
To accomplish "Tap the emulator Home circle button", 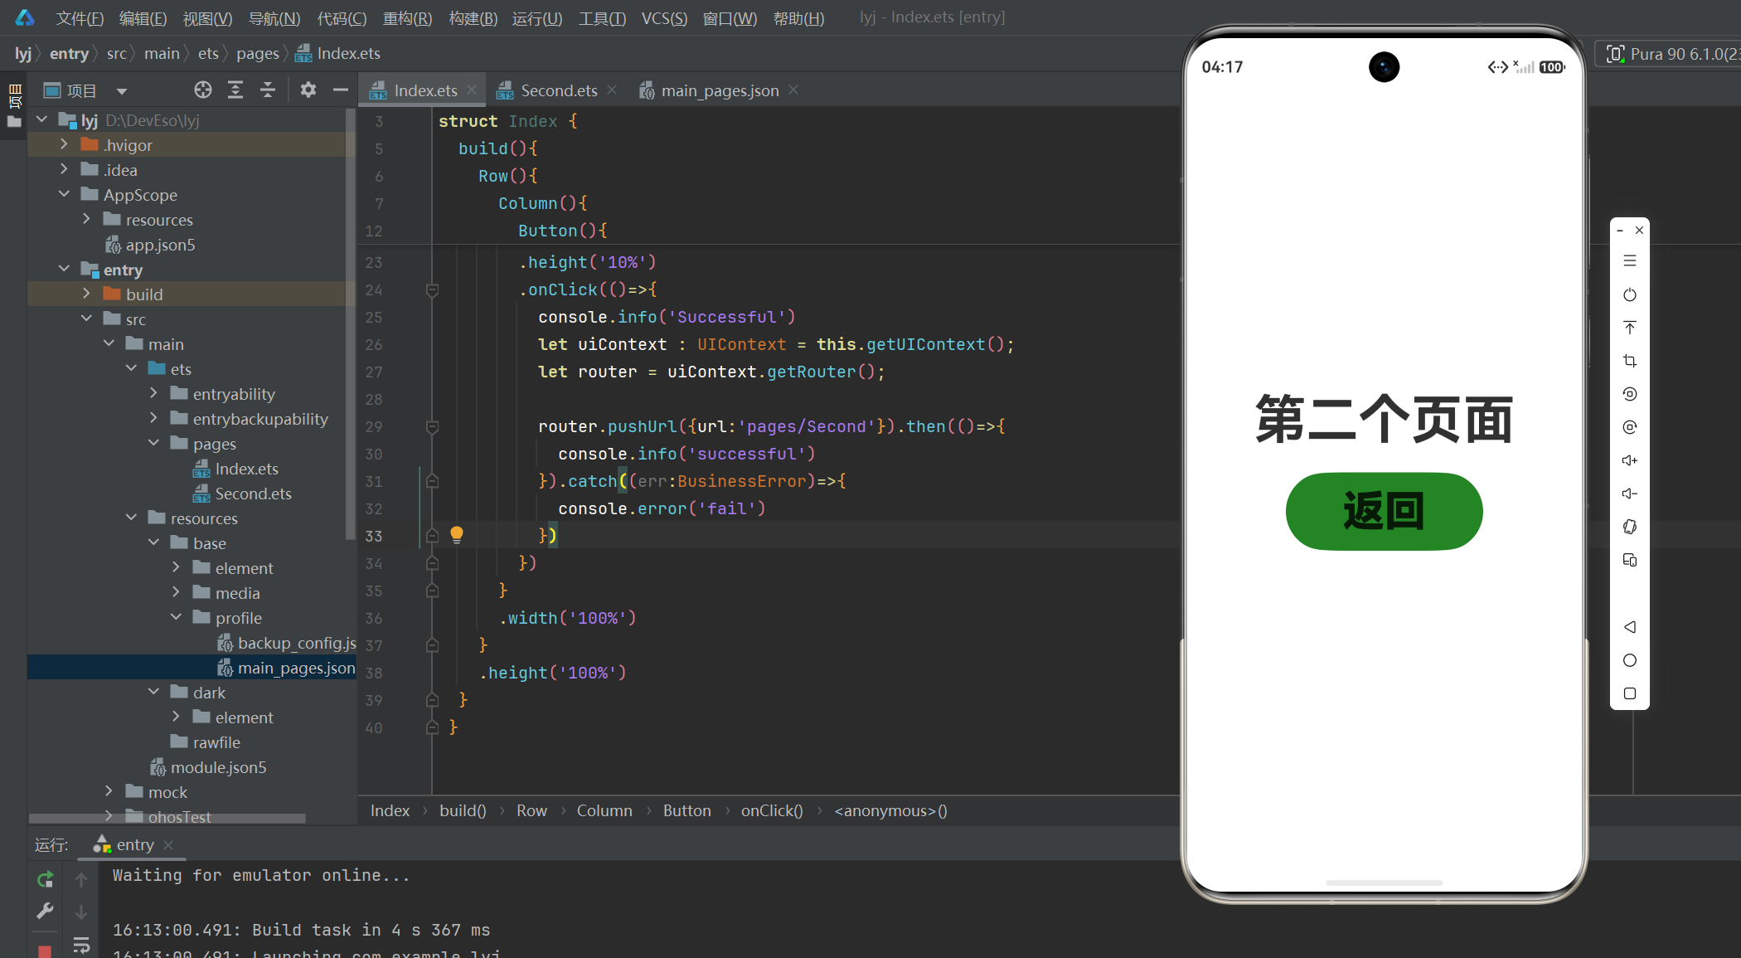I will [1629, 660].
